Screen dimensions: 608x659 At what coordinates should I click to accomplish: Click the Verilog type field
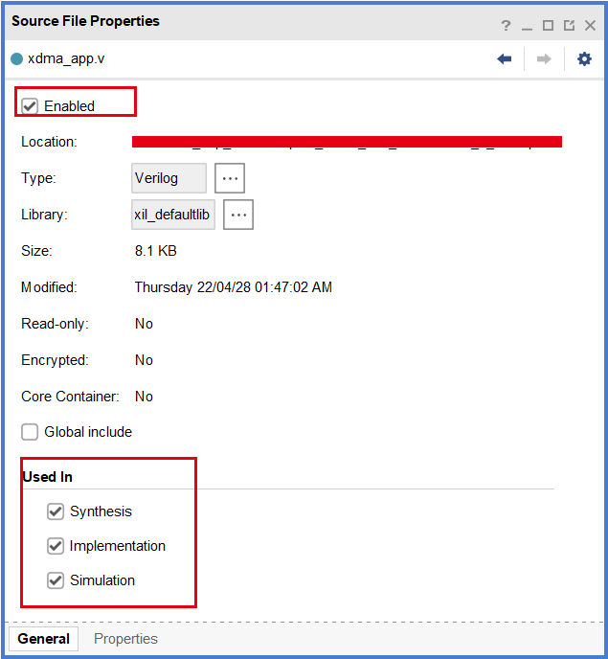tap(169, 178)
